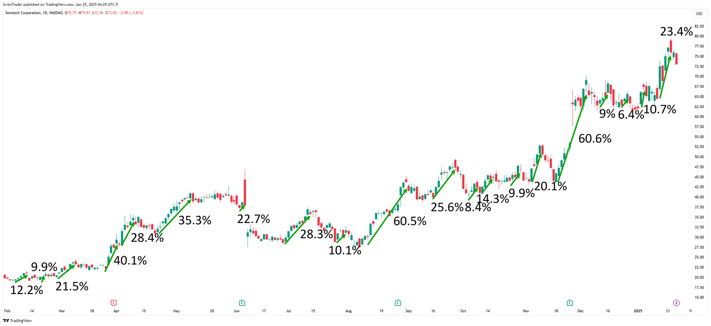Click the 75.00 price axis label
This screenshot has width=711, height=326.
tap(699, 56)
